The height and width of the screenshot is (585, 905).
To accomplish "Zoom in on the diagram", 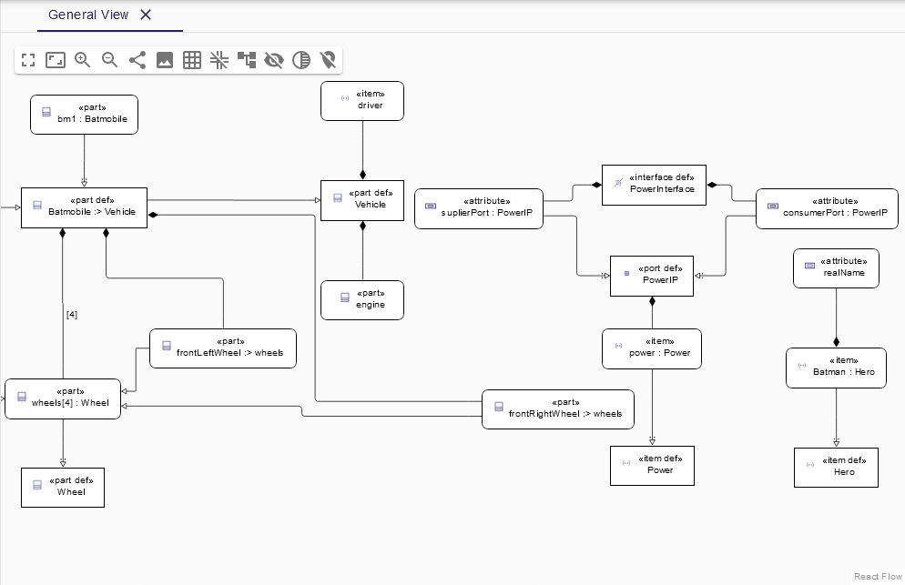I will point(83,60).
